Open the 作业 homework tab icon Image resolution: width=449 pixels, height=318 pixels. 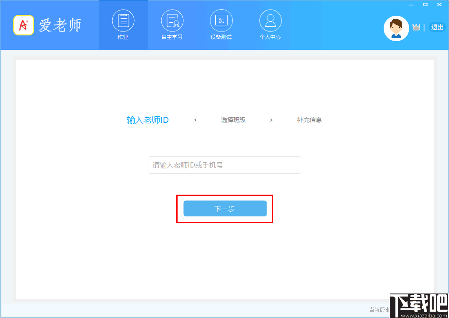pyautogui.click(x=123, y=20)
